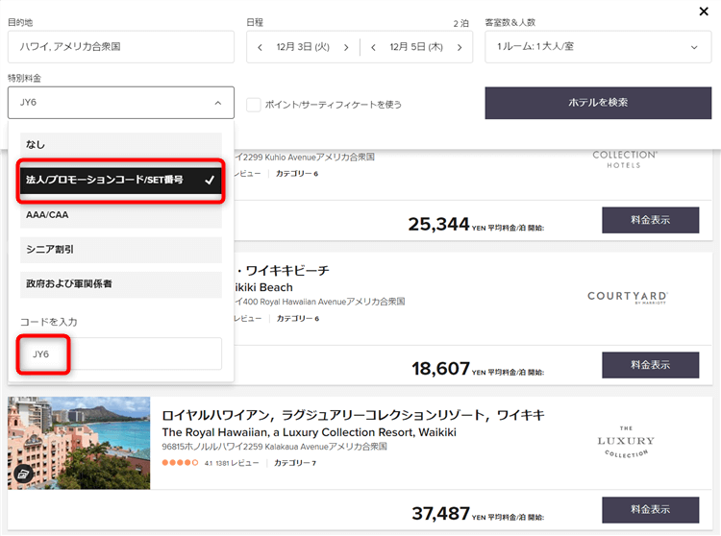Viewport: 721px width, 536px height.
Task: Choose 政府および軍関係者 from the rate list
Action: click(120, 283)
